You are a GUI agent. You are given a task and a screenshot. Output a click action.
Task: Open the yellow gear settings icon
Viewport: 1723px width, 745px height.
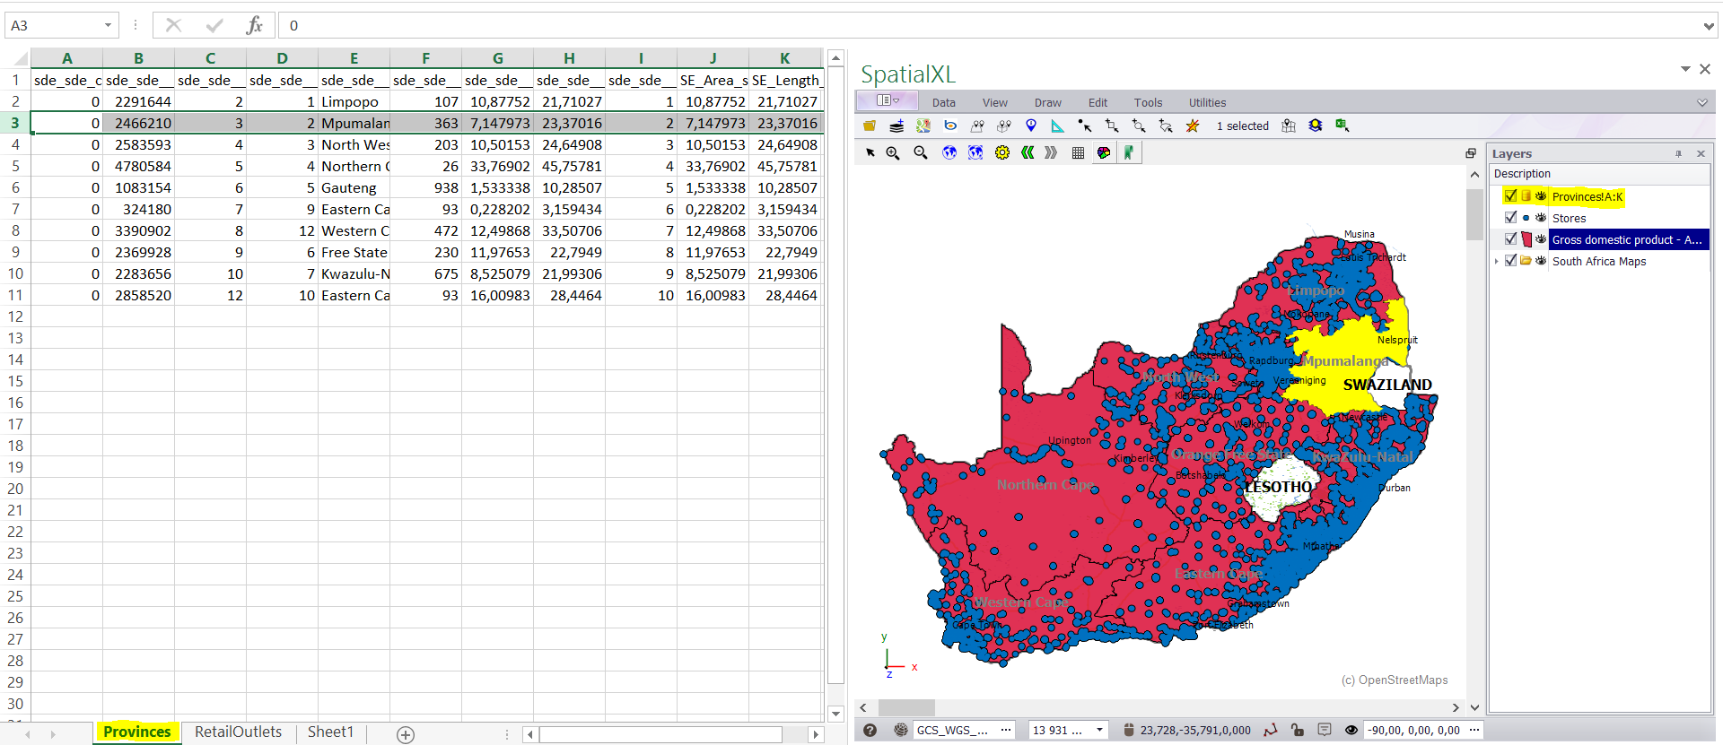(x=1002, y=153)
